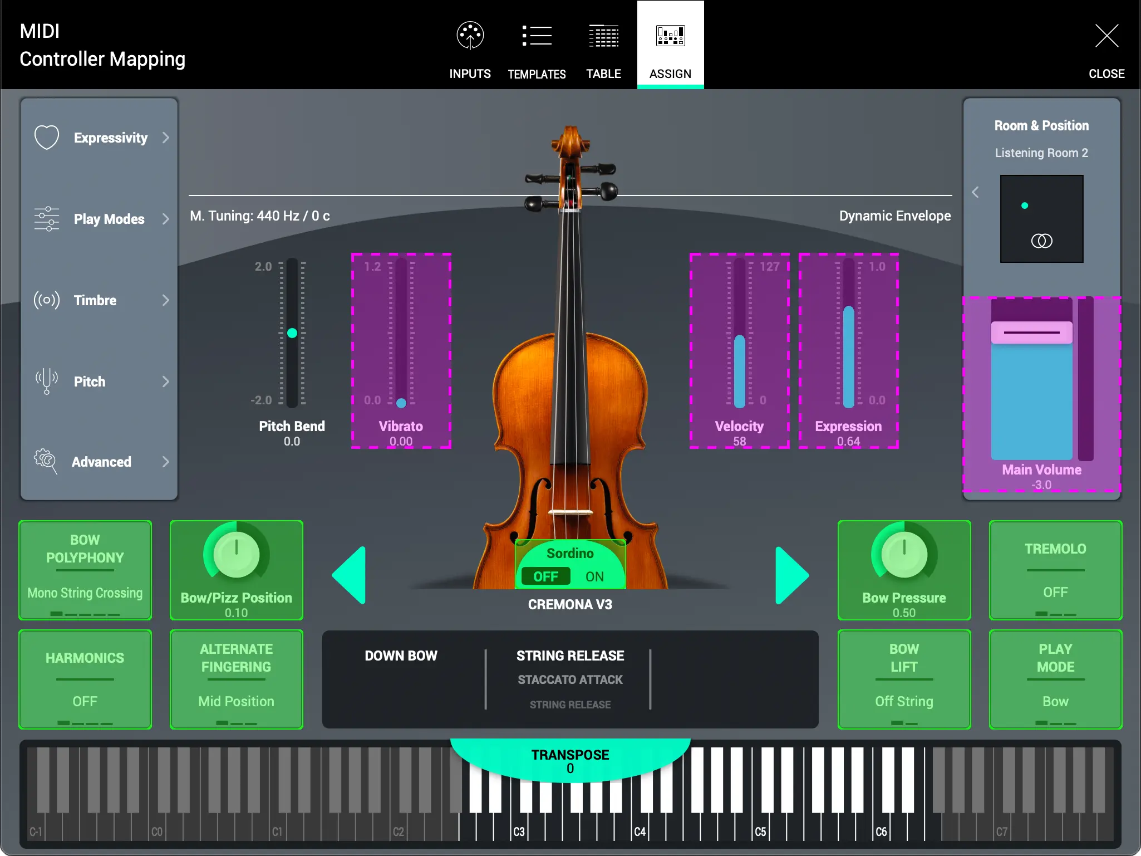
Task: Select the TEMPLATES list icon
Action: [x=536, y=36]
